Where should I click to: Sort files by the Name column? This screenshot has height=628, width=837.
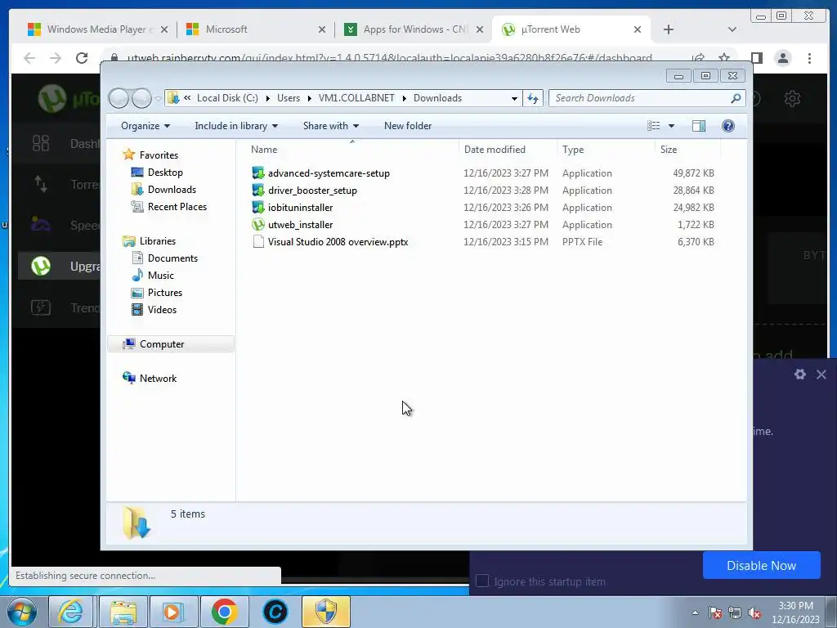click(351, 150)
